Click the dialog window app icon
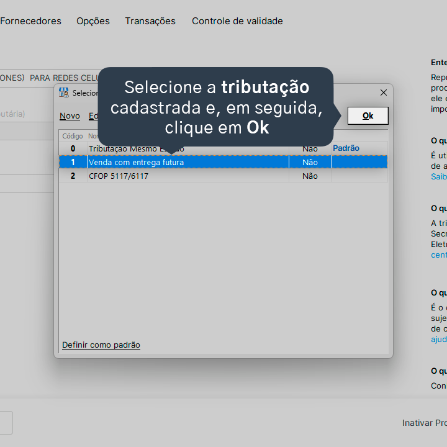The image size is (447, 447). pyautogui.click(x=64, y=93)
